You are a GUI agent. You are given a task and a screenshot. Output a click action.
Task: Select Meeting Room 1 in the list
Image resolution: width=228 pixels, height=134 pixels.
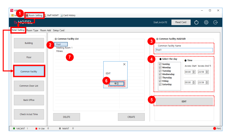click(x=64, y=48)
